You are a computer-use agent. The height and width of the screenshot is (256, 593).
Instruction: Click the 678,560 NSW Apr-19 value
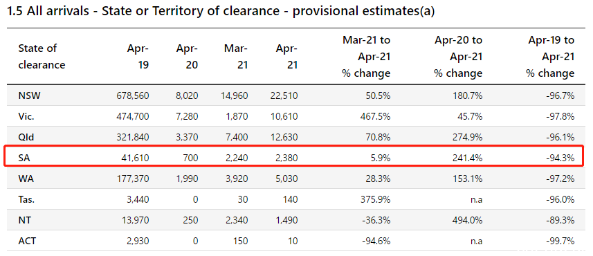pyautogui.click(x=133, y=95)
